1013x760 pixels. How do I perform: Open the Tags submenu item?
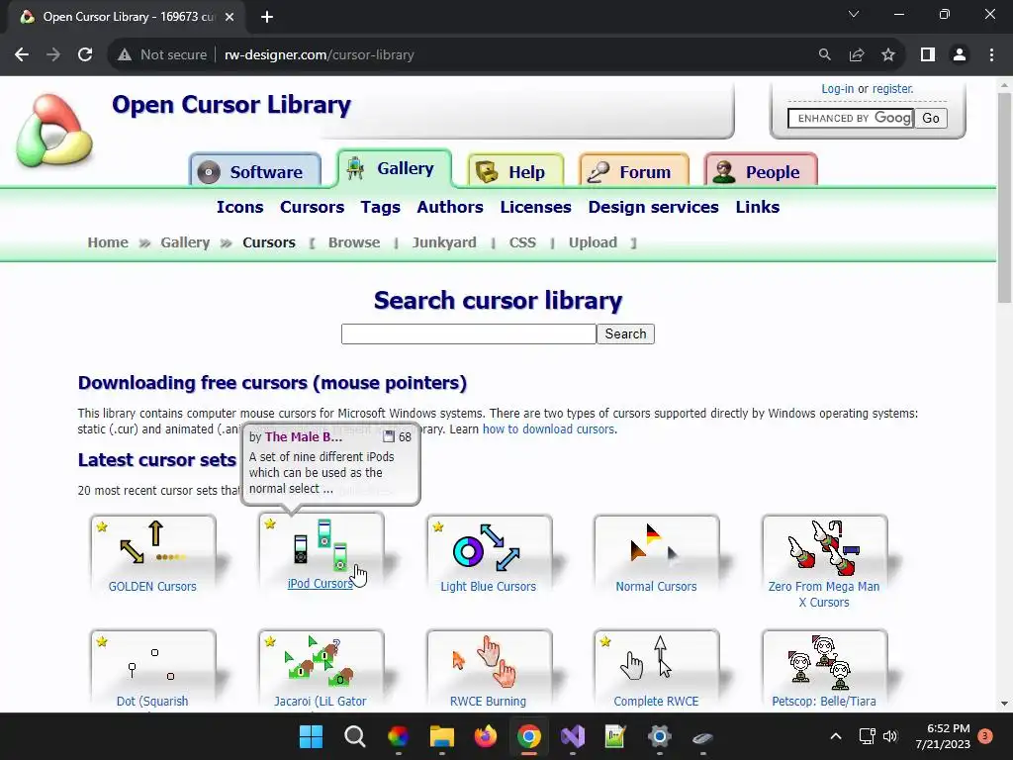pos(380,207)
